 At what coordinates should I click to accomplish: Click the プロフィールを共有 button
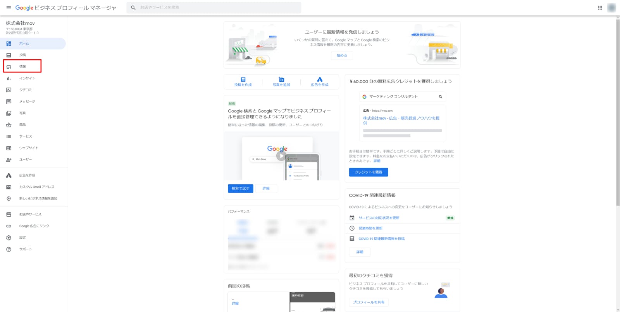[369, 302]
